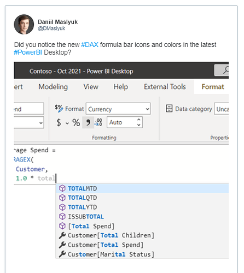Switch to the View ribbon tab
The image size is (244, 273).
click(91, 87)
